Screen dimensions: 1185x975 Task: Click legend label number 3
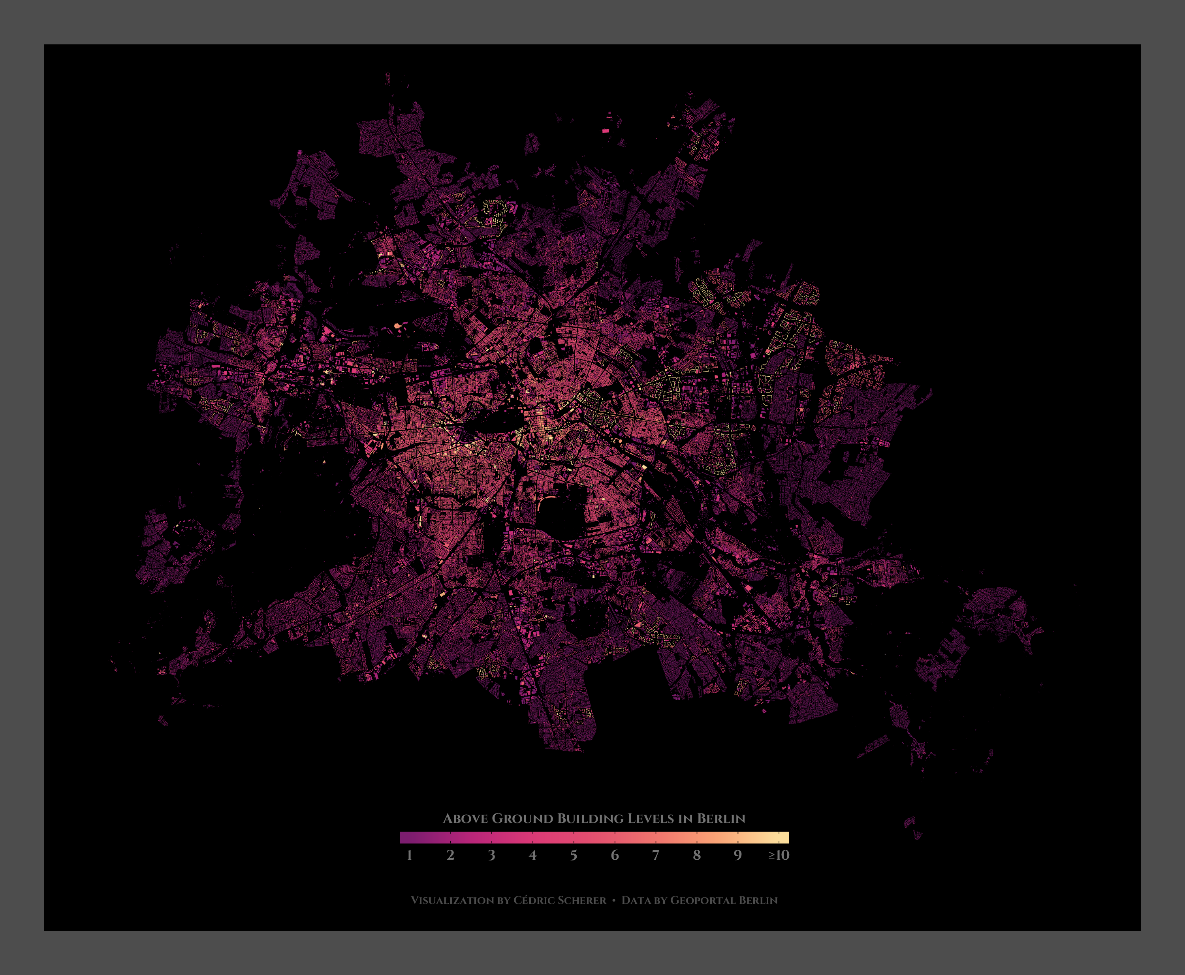click(x=491, y=855)
